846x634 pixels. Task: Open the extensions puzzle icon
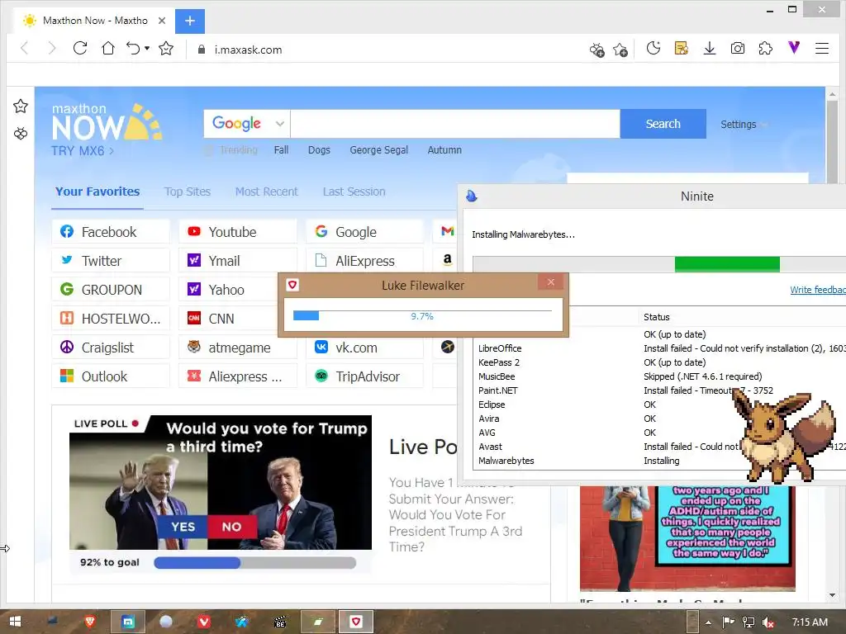[766, 49]
